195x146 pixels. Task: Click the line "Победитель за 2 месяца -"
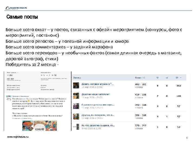coord(32,64)
